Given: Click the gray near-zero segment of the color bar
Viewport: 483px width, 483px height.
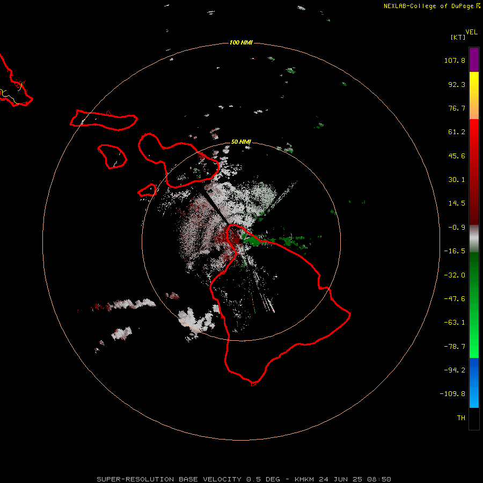Looking at the screenshot, I should point(474,239).
